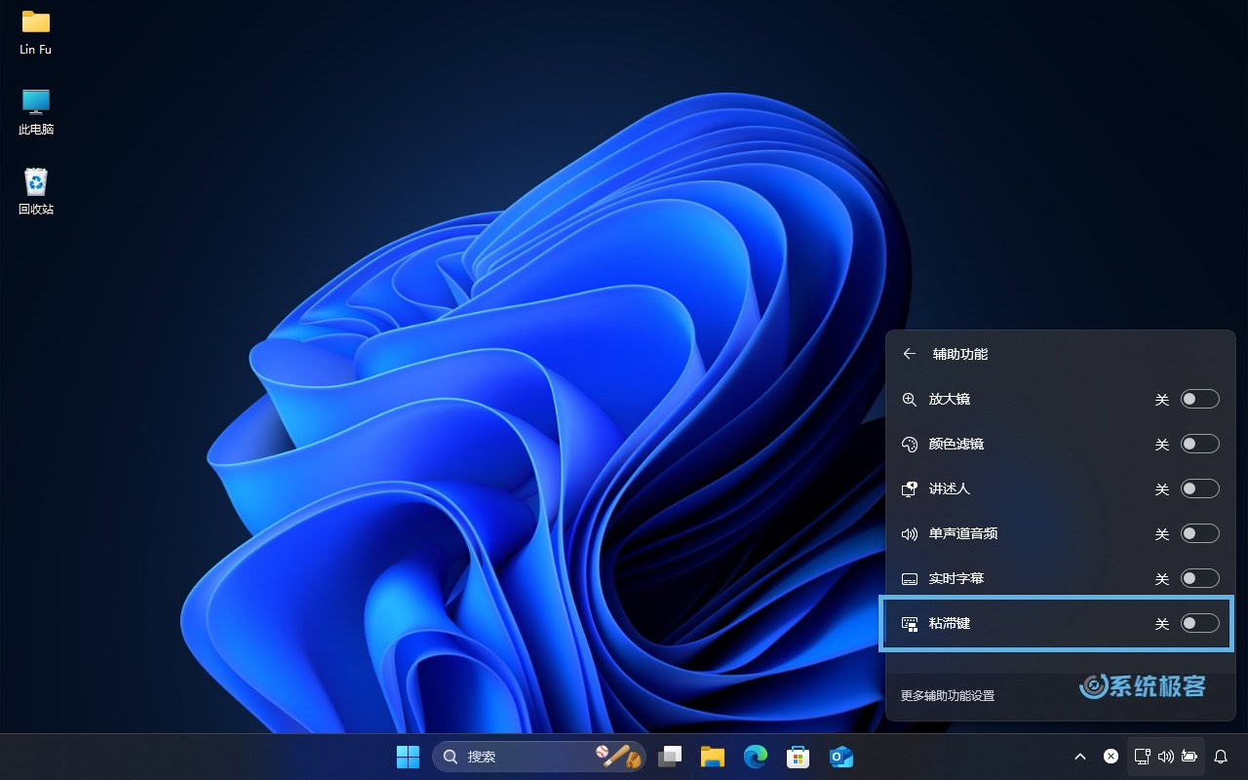Turn on 实时字幕 toggle
This screenshot has height=780, width=1248.
click(x=1200, y=578)
